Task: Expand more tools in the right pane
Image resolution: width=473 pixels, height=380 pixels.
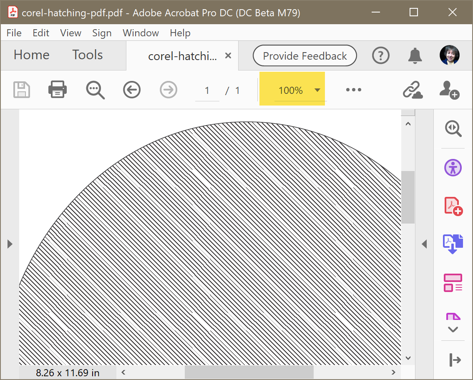Action: pos(453,329)
